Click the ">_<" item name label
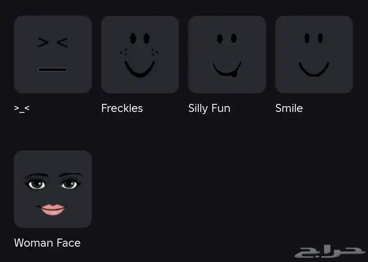Screen dimensions: 368x262 click(x=22, y=109)
